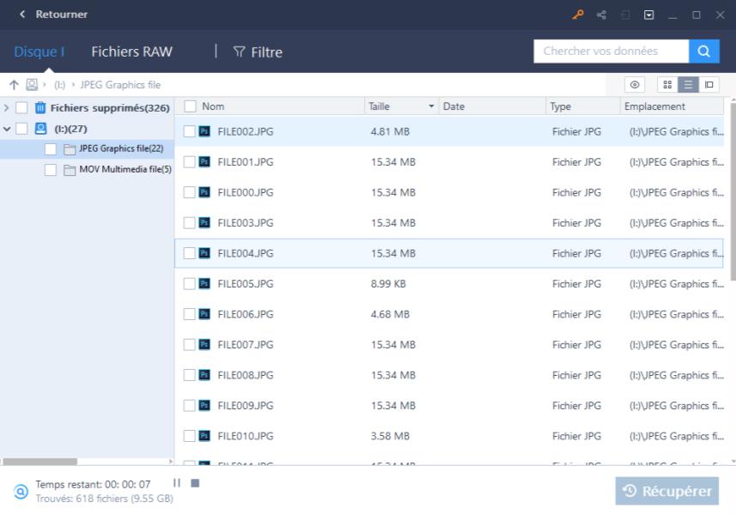Check the box for FILE002.JPG
This screenshot has width=736, height=514.
click(x=190, y=131)
